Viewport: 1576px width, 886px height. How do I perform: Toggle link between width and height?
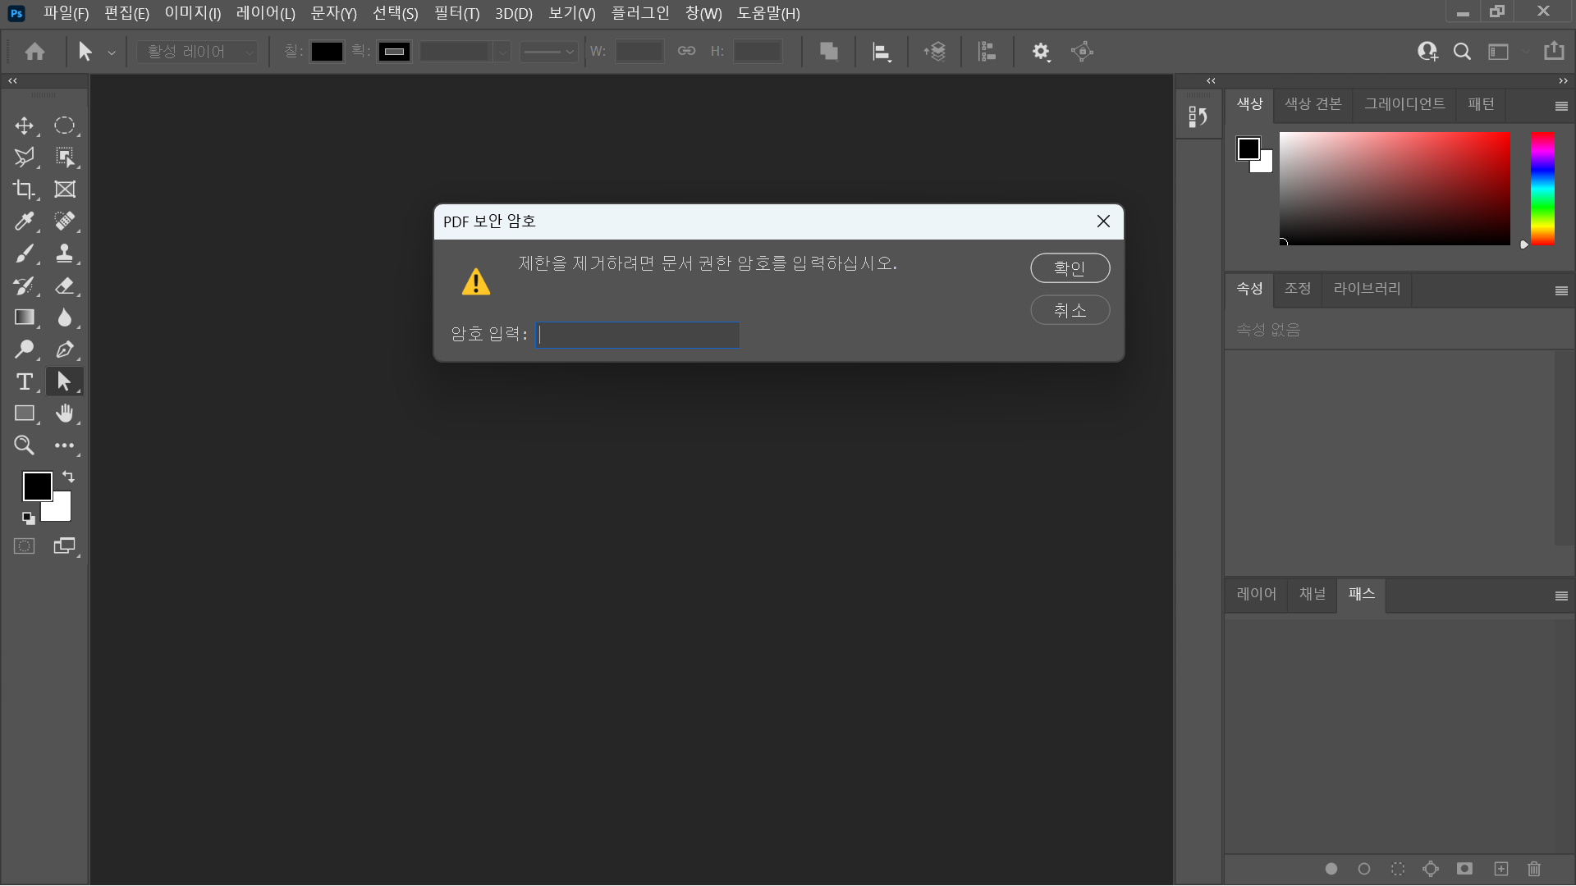pyautogui.click(x=686, y=51)
